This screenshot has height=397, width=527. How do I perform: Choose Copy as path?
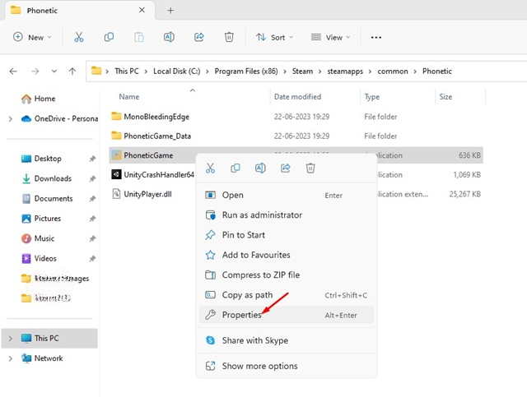[286, 295]
